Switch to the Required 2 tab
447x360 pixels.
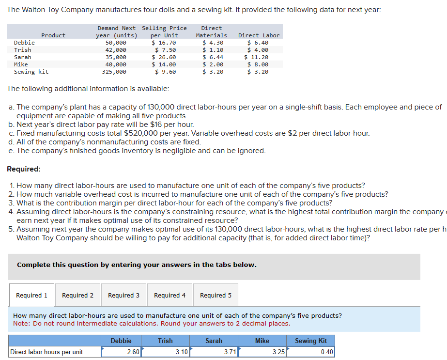click(77, 295)
